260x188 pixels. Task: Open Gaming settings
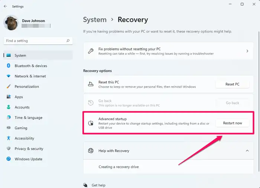click(21, 128)
